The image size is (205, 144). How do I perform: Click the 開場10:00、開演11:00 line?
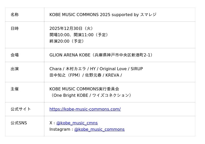79,35
